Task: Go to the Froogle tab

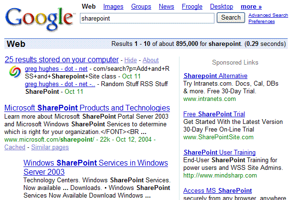Action: tap(192, 7)
